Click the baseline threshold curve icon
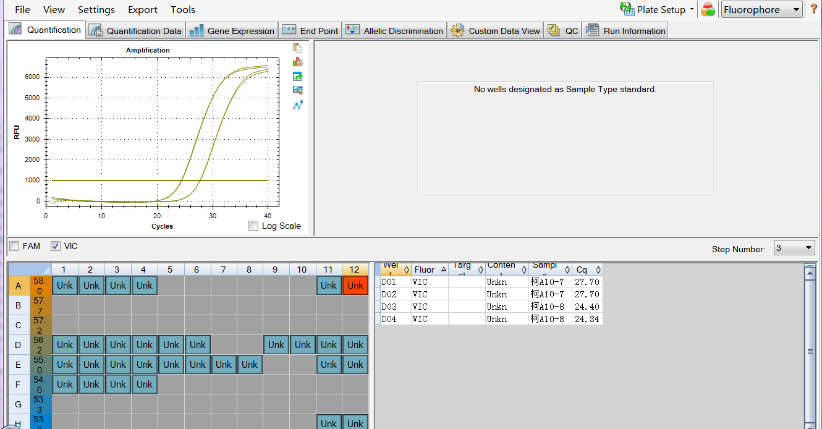 coord(298,105)
